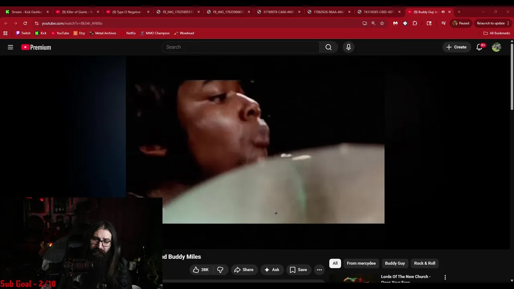Open the Kick bookmark
Image resolution: width=514 pixels, height=289 pixels.
click(41, 33)
